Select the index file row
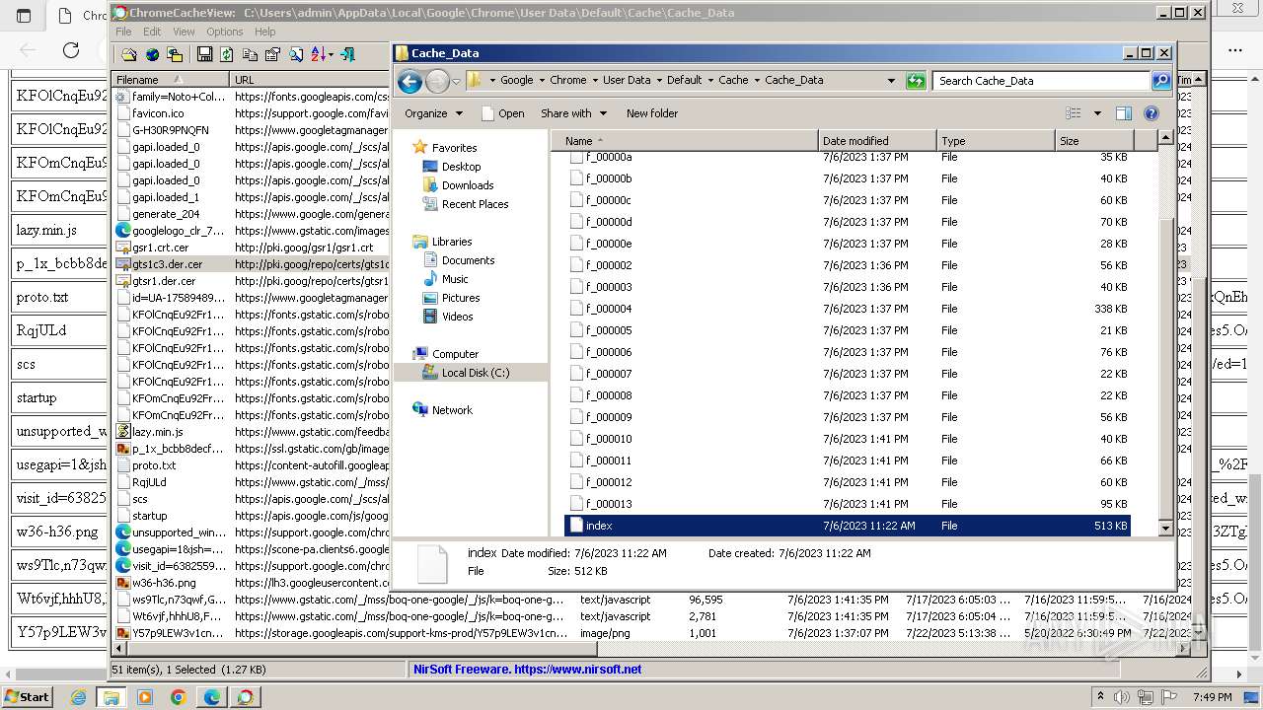1263x710 pixels. point(849,526)
